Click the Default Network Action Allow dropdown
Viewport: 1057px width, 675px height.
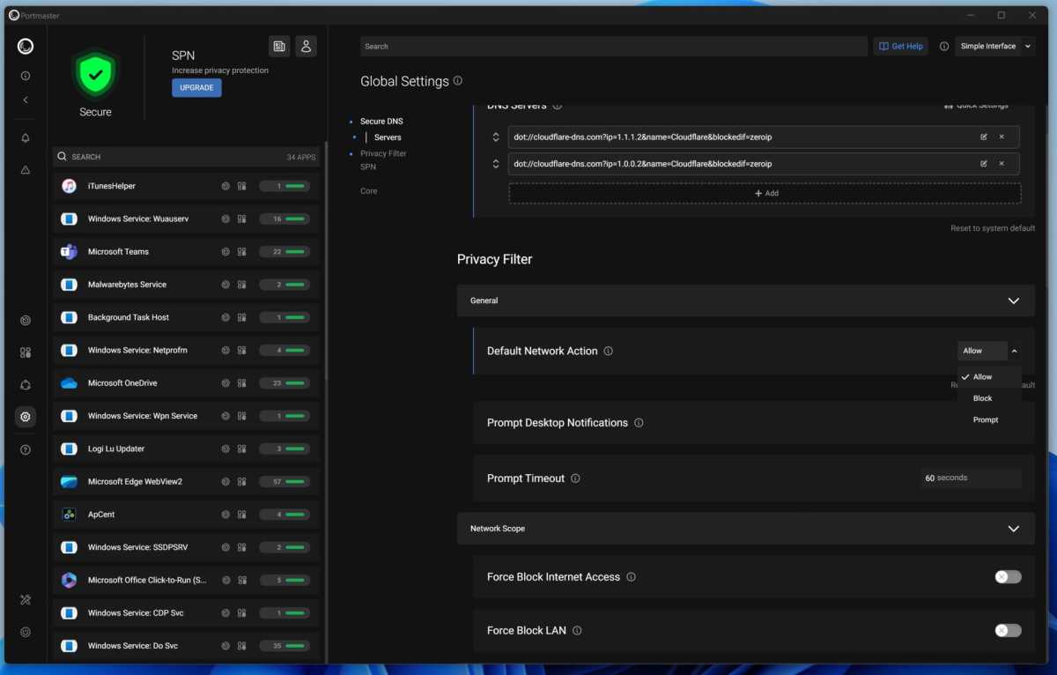tap(989, 351)
